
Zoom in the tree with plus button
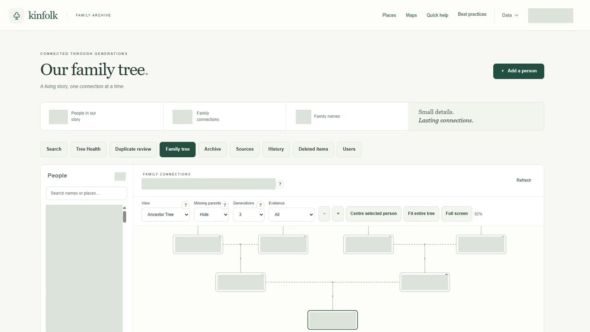[338, 213]
